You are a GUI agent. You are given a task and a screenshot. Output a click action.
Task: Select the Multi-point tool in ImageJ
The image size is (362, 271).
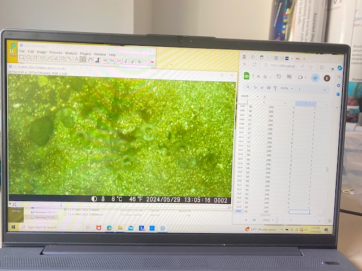click(63, 59)
